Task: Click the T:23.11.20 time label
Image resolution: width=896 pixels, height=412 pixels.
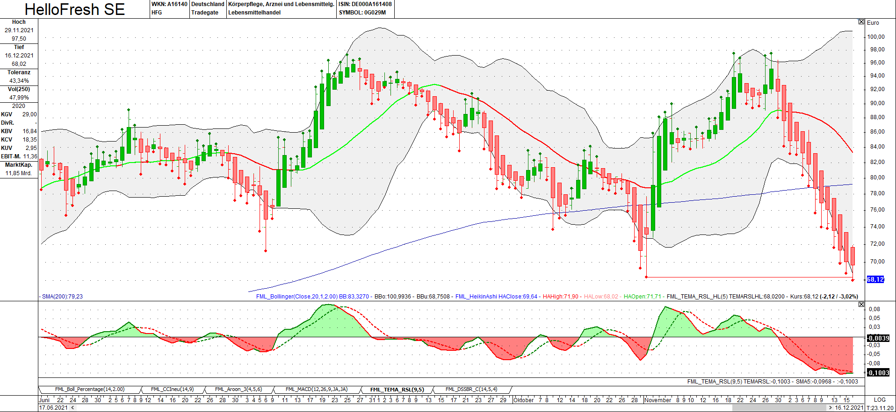Action: tap(880, 408)
